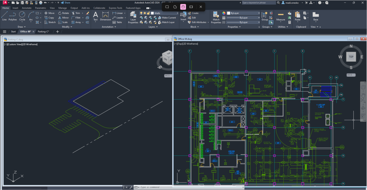Open Layer Properties manager
This screenshot has width=367, height=190.
coord(133,17)
